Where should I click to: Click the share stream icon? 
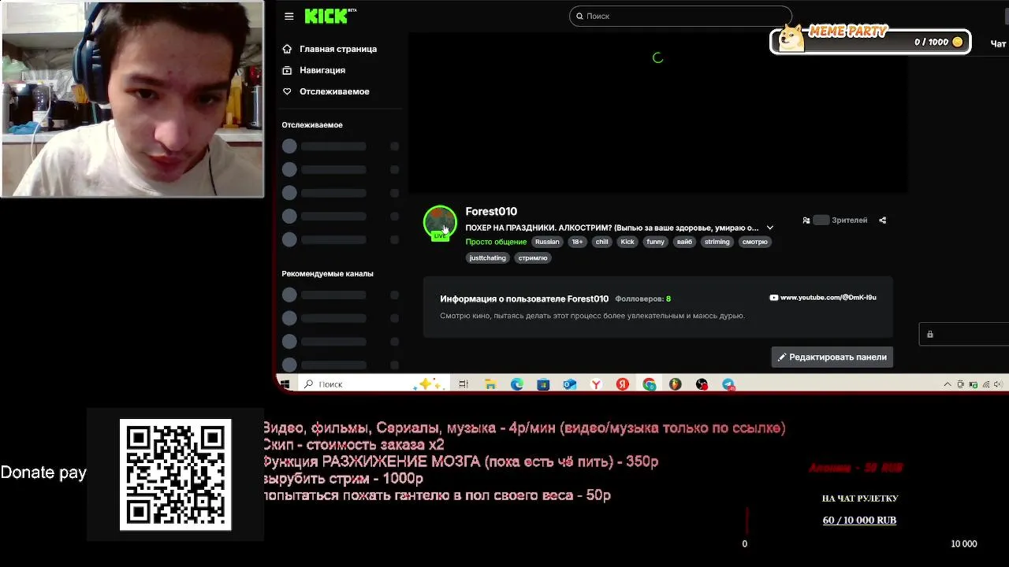coord(882,220)
